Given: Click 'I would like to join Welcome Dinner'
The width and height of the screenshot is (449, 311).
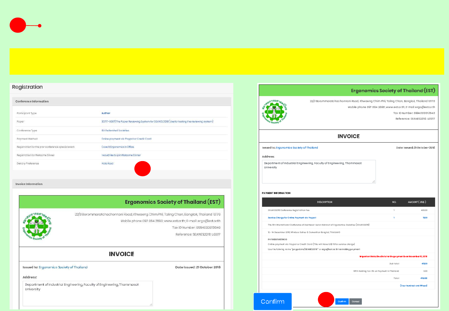Looking at the screenshot, I should 121,155.
